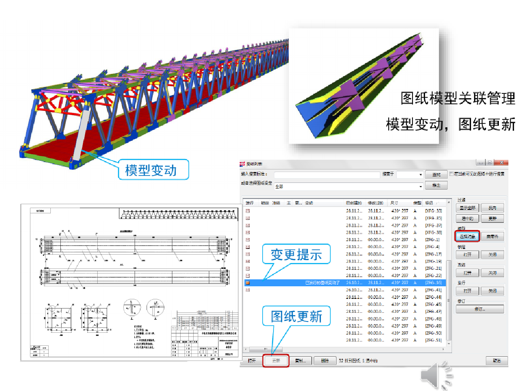Select the row marked [ZFG-.49]
The image size is (521, 391).
point(344,325)
